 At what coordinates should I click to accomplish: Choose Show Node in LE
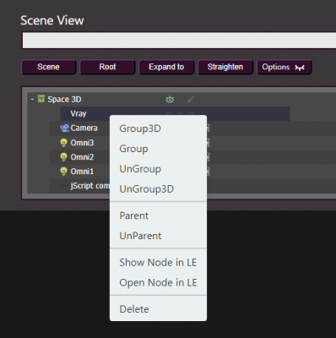(158, 263)
